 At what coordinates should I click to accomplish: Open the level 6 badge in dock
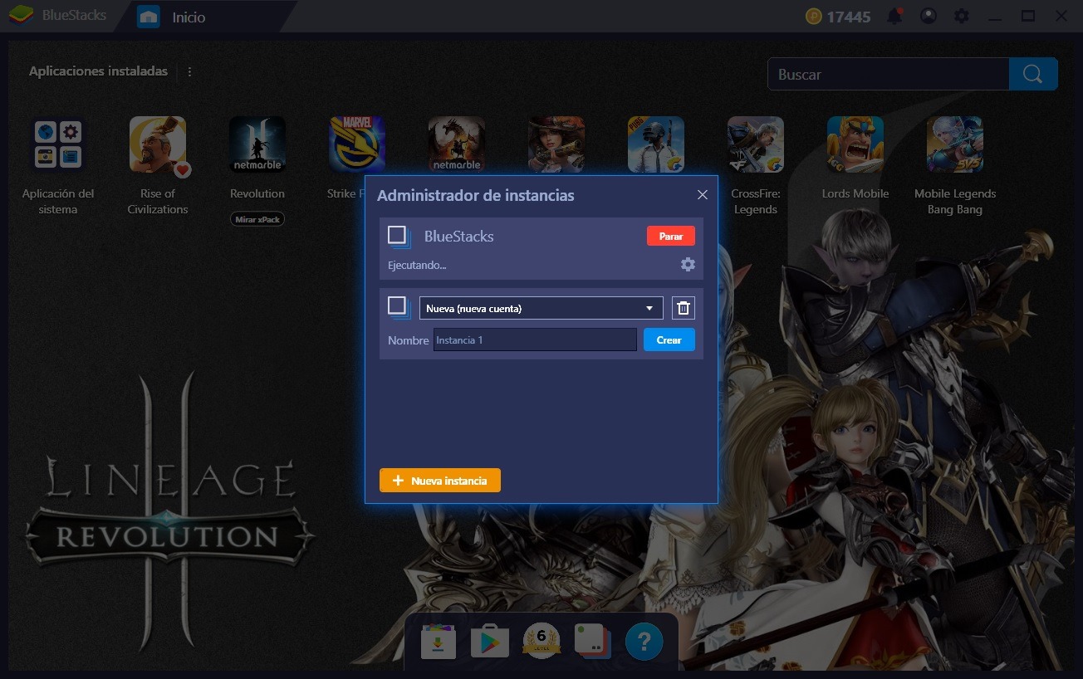pyautogui.click(x=541, y=641)
